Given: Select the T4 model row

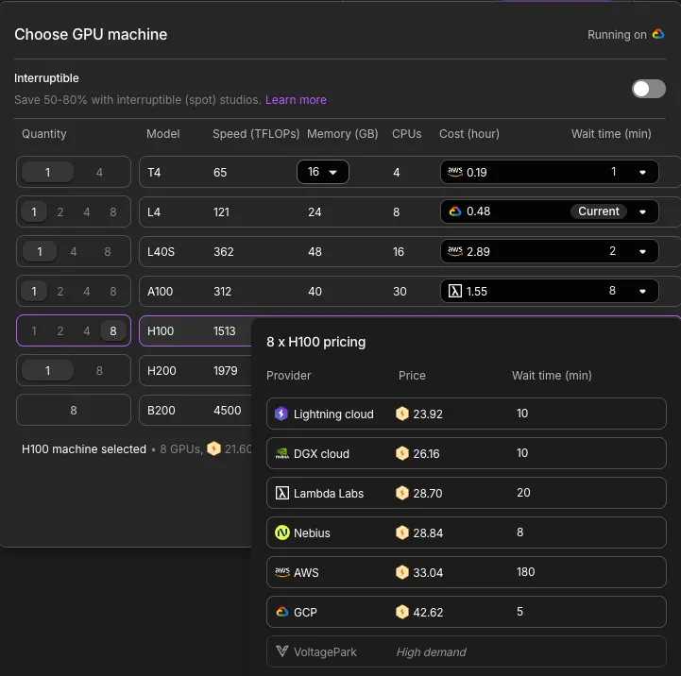Looking at the screenshot, I should [x=410, y=172].
